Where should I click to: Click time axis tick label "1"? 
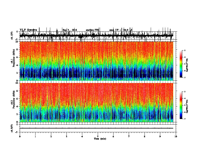point(35,136)
